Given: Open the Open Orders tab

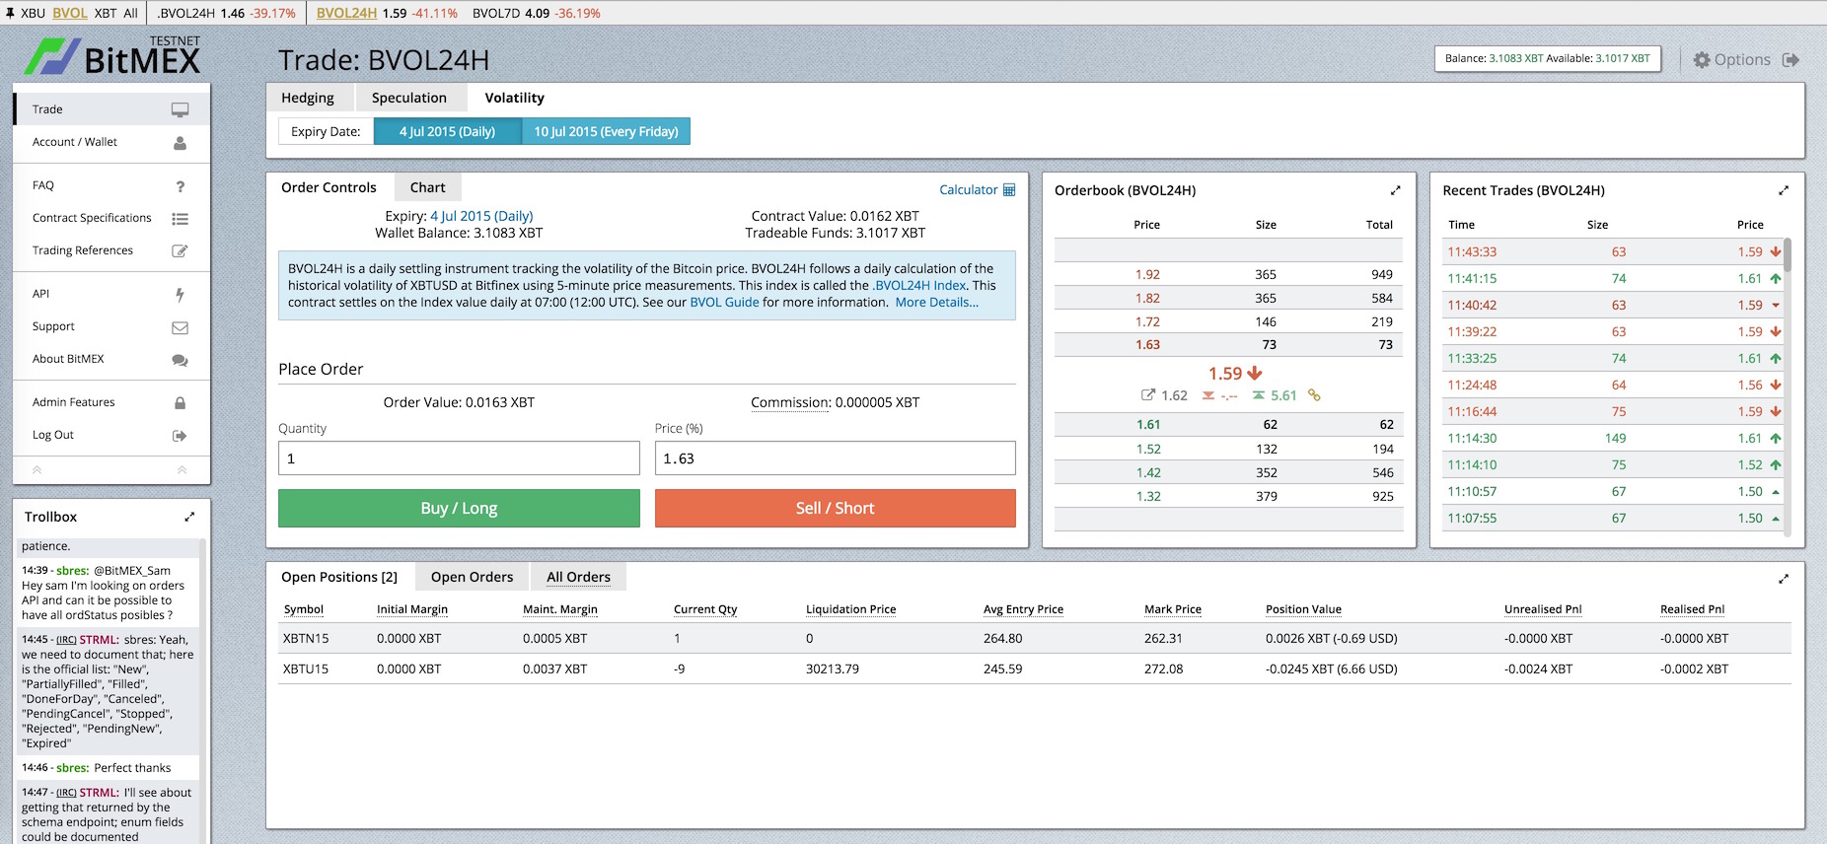Looking at the screenshot, I should pyautogui.click(x=472, y=577).
